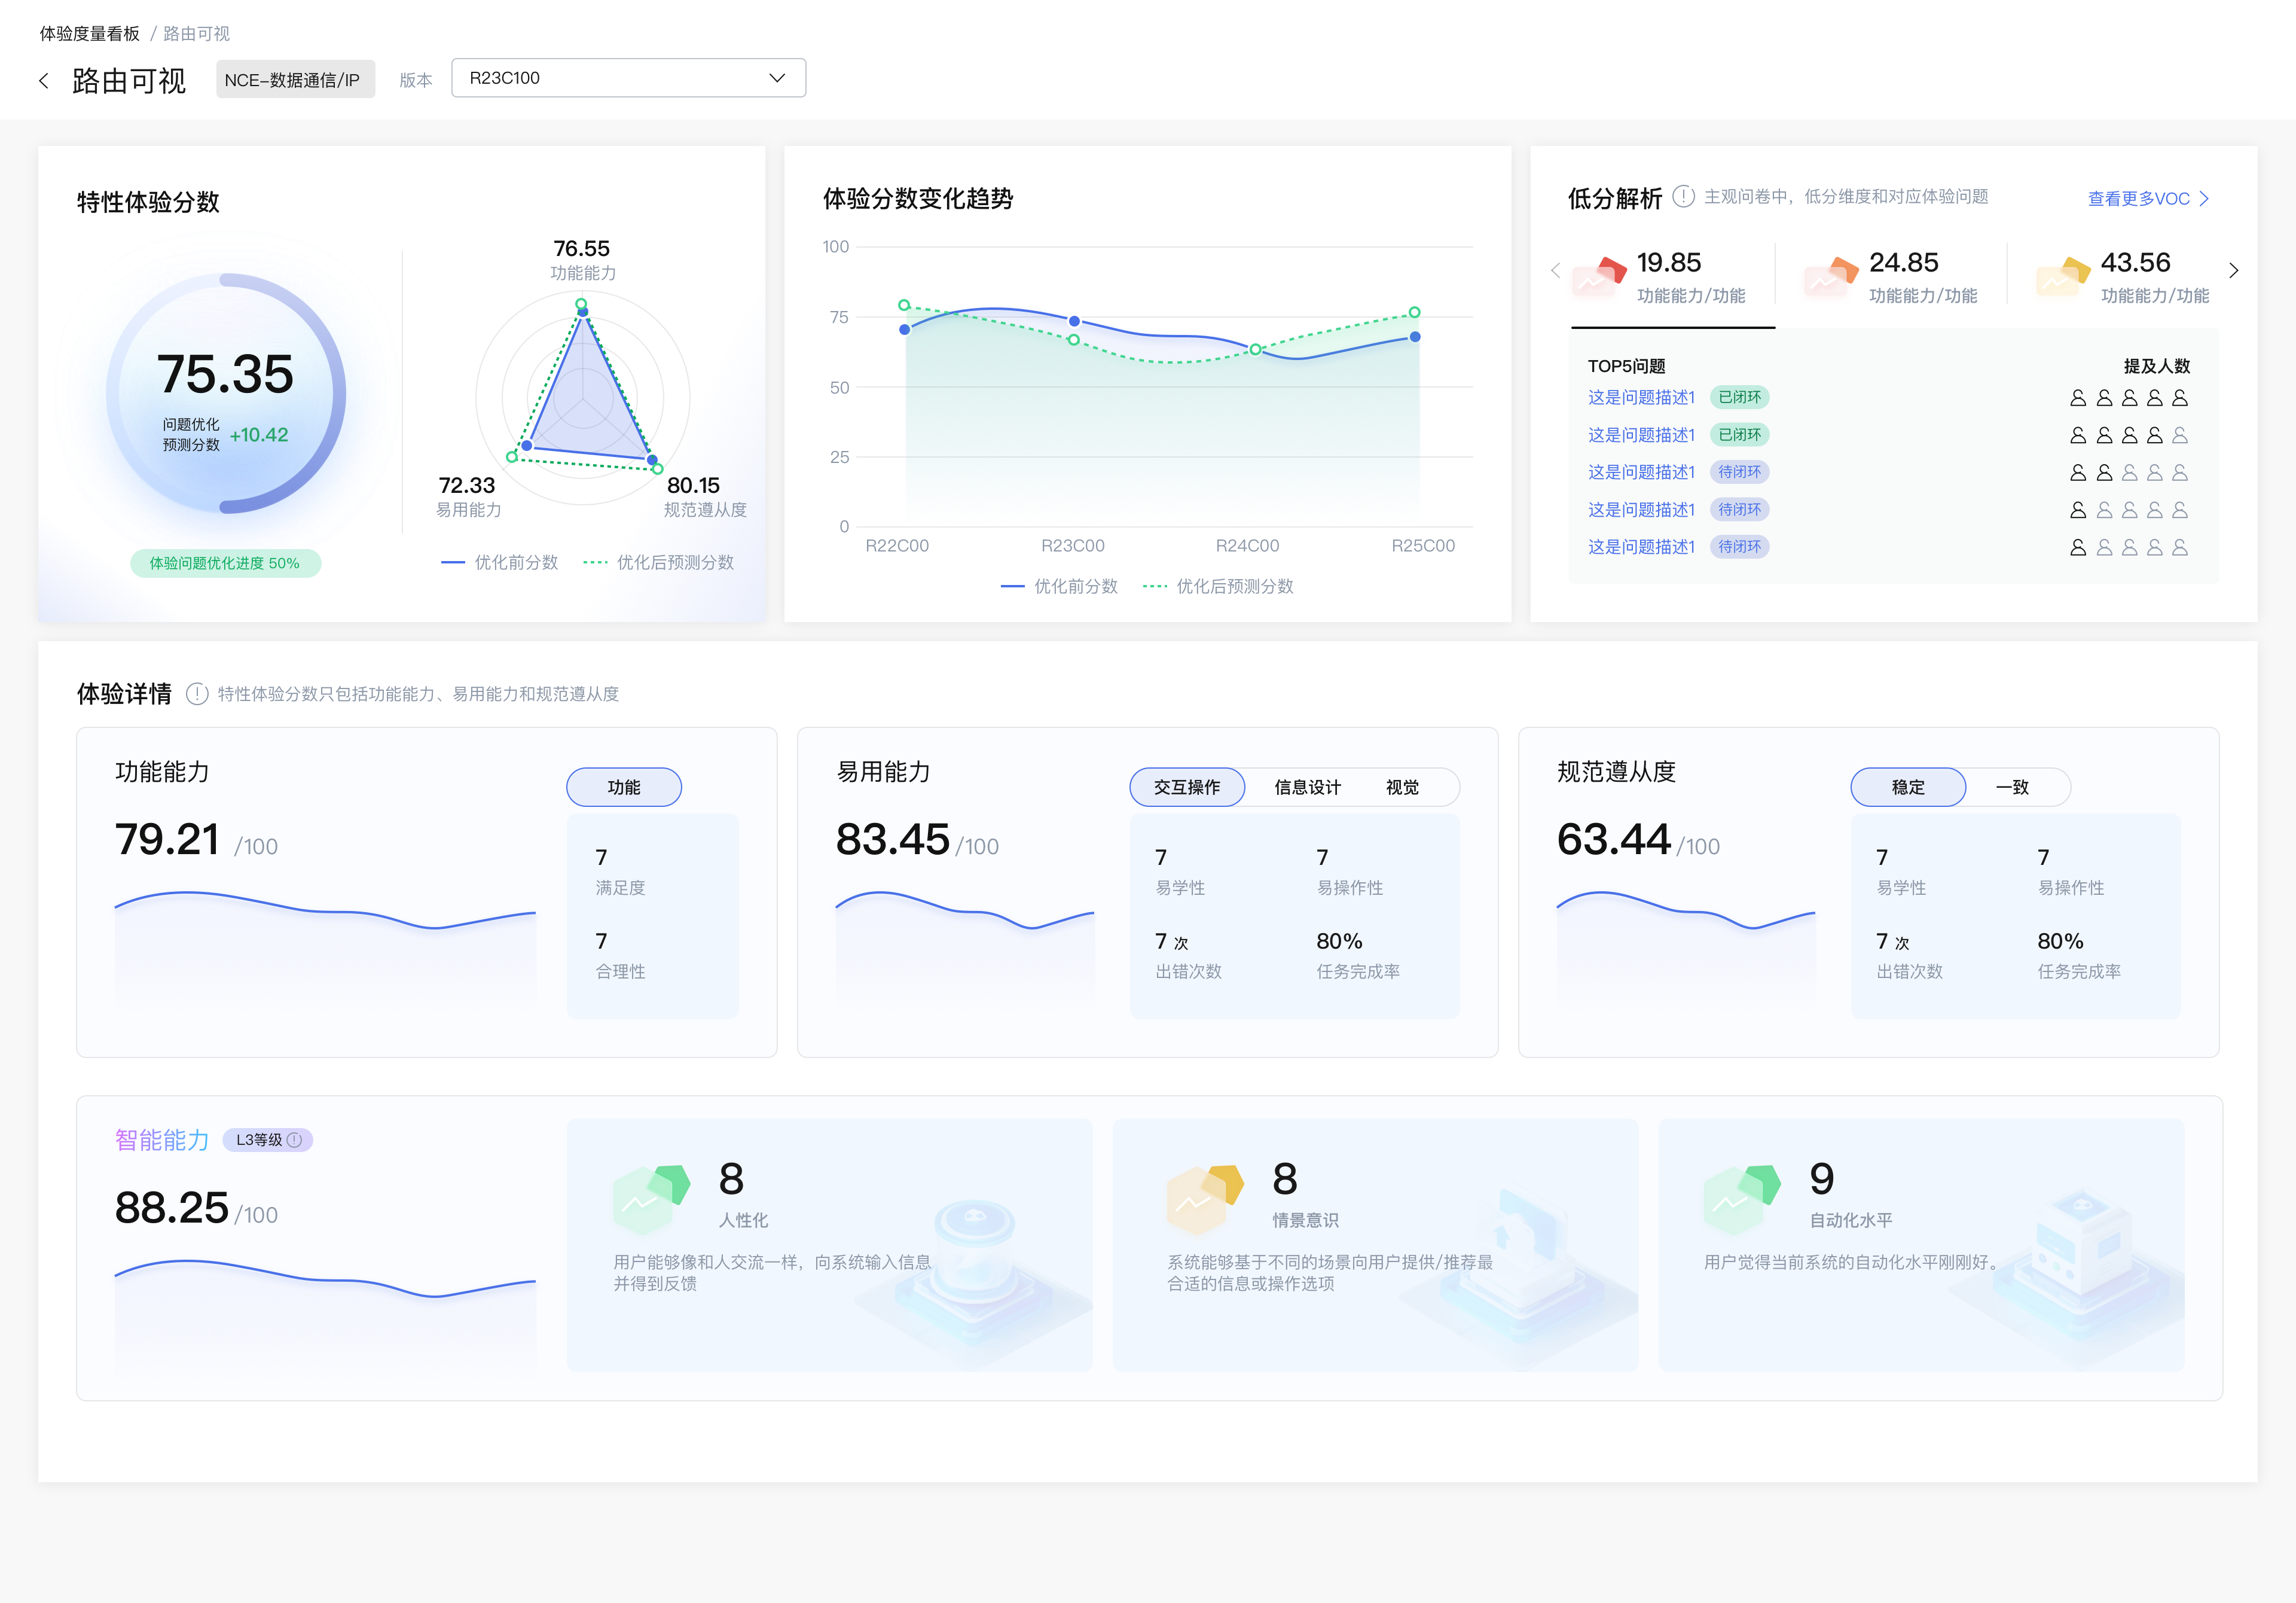This screenshot has width=2296, height=1603.
Task: Click the green 人性化 card icon
Action: (651, 1199)
